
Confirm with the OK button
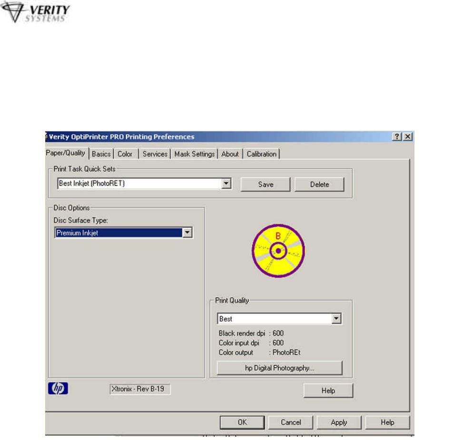(242, 422)
